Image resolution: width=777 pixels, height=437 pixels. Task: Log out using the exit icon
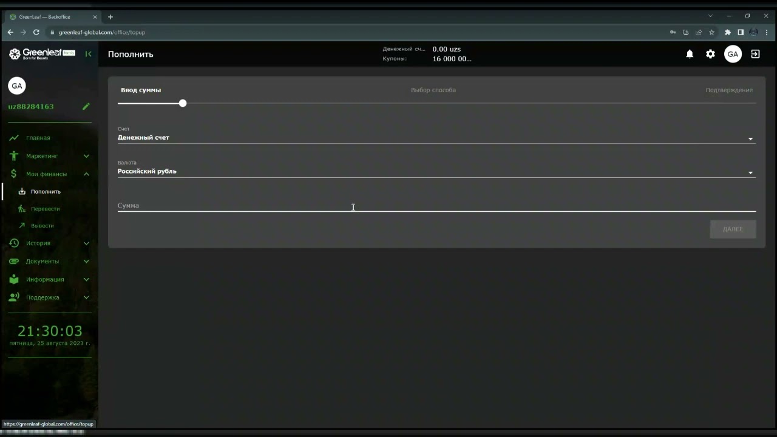pos(755,54)
